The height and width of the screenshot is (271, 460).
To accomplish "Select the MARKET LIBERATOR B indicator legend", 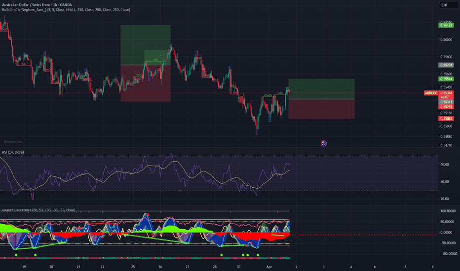I will pos(38,210).
